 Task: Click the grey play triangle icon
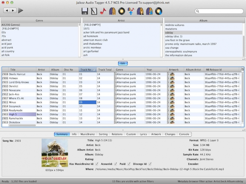point(21,11)
